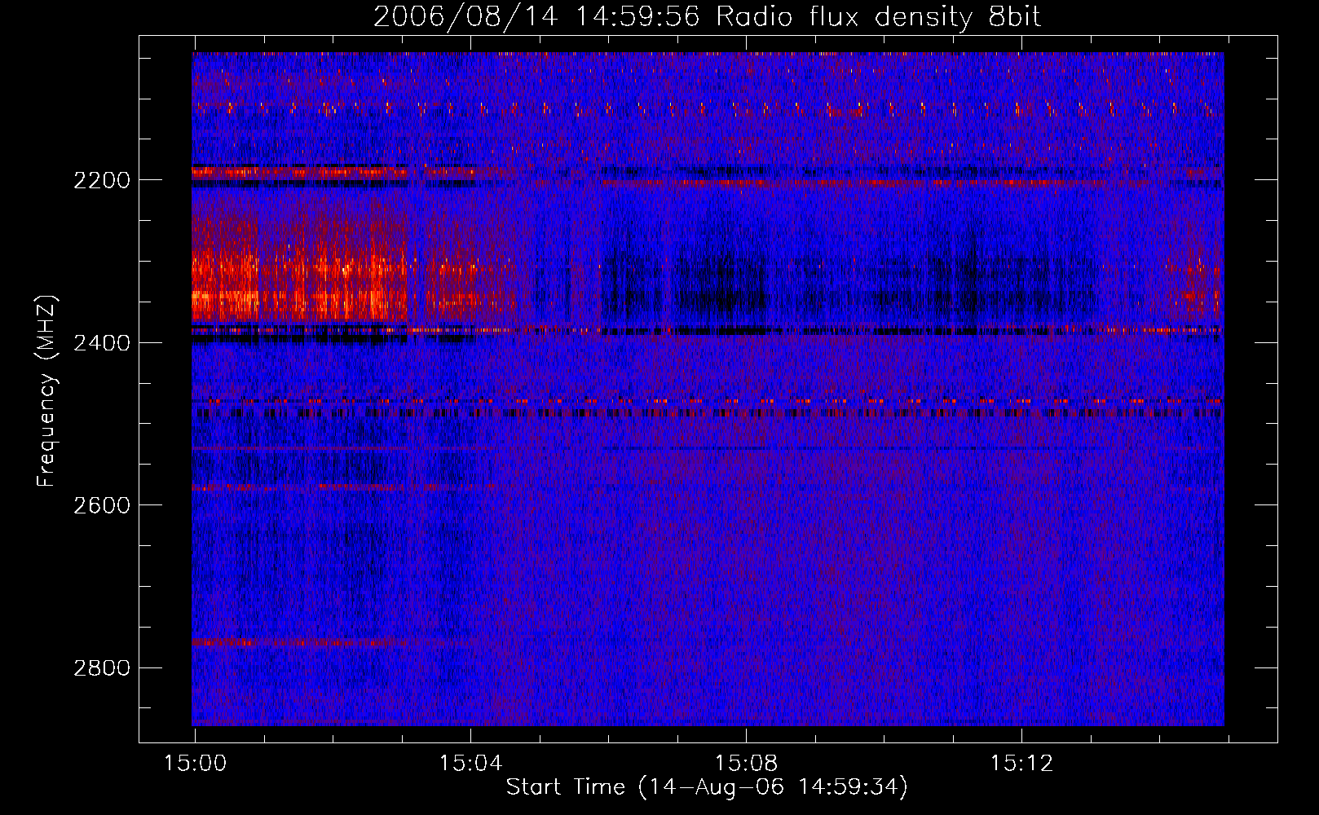The height and width of the screenshot is (815, 1319).
Task: Click the 15:04 time tick label
Action: [x=470, y=764]
